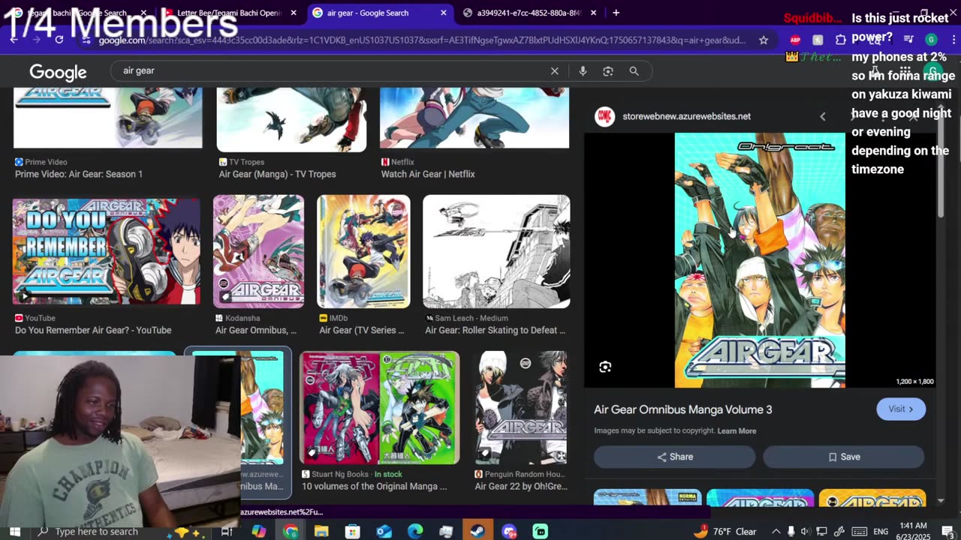This screenshot has height=540, width=961.
Task: Show hidden tray icons chevron
Action: (776, 532)
